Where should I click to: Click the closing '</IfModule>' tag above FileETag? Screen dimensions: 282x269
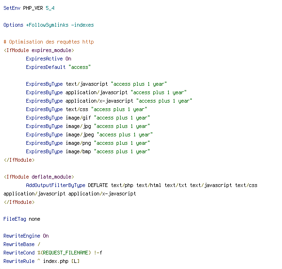click(19, 202)
